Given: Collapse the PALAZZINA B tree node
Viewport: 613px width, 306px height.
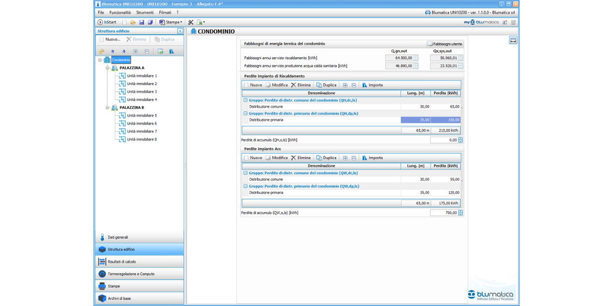Looking at the screenshot, I should 107,108.
